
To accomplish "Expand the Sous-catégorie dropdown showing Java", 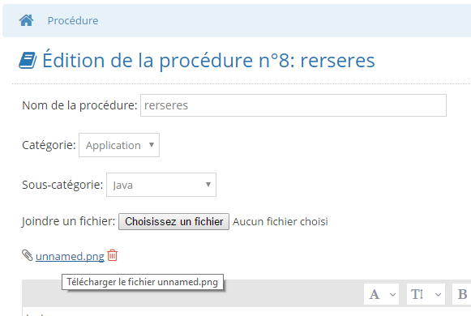I will pyautogui.click(x=161, y=185).
